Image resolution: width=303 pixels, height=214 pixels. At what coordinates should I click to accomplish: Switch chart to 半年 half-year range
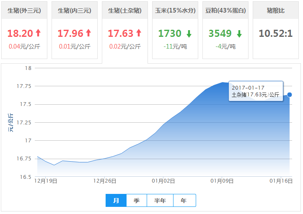[160, 201]
